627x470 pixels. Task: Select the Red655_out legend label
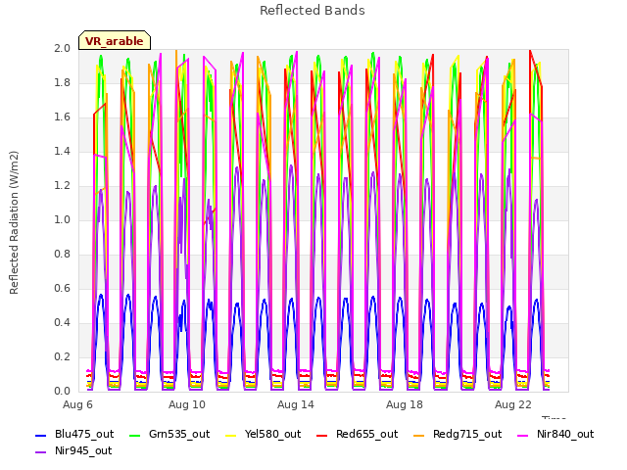(x=366, y=435)
